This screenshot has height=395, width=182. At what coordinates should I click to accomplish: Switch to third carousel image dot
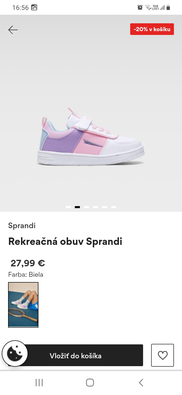click(x=86, y=207)
